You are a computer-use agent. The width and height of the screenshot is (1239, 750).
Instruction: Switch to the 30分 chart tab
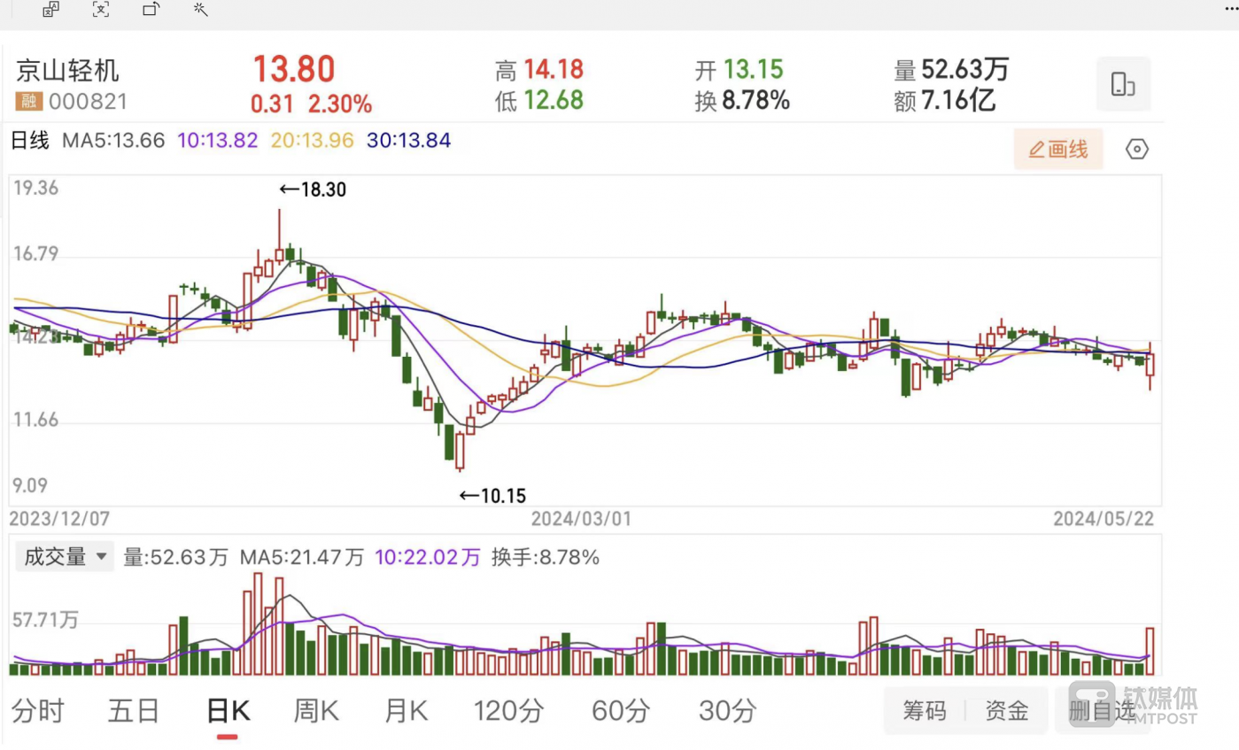click(x=727, y=710)
